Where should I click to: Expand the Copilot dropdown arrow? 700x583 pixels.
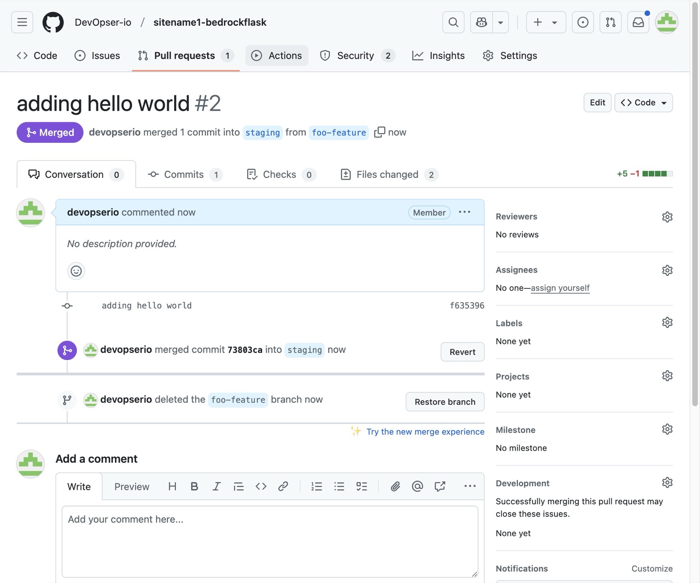(x=500, y=22)
